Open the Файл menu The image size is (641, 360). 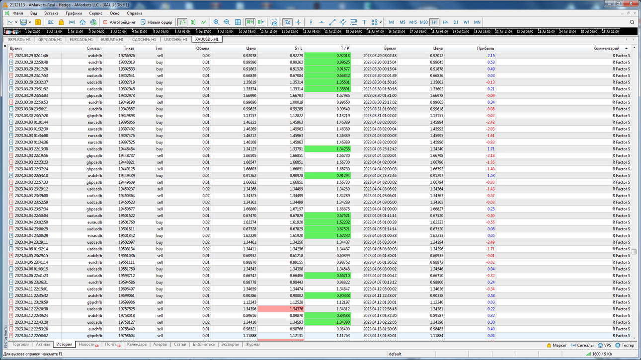click(x=18, y=13)
